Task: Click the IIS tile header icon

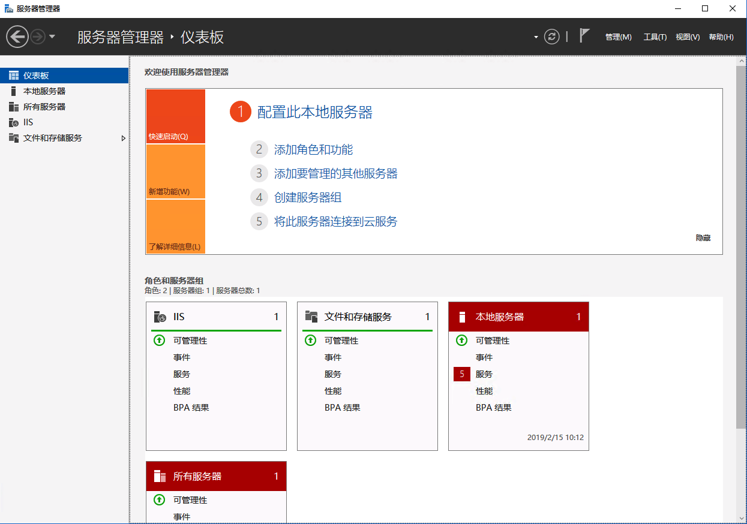Action: click(160, 317)
